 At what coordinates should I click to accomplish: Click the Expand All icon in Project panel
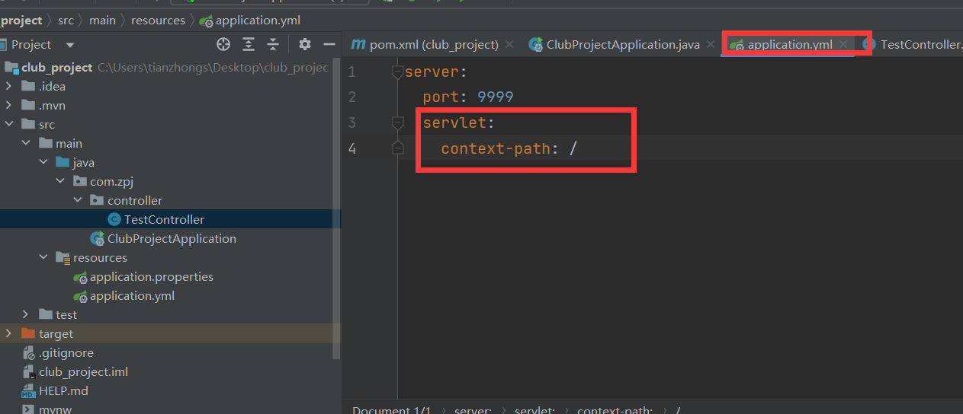pyautogui.click(x=249, y=44)
